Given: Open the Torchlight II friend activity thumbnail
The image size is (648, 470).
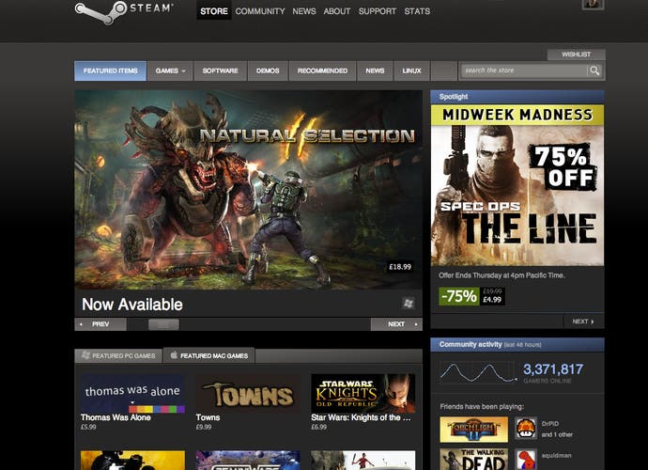Looking at the screenshot, I should 473,430.
